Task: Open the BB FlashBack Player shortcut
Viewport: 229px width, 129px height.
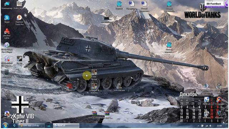Action: [x=7, y=48]
